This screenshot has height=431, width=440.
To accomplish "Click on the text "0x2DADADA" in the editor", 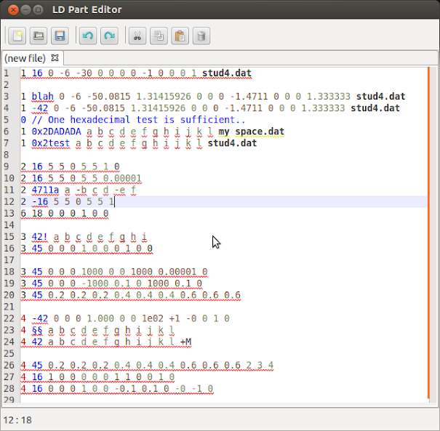I will point(56,132).
